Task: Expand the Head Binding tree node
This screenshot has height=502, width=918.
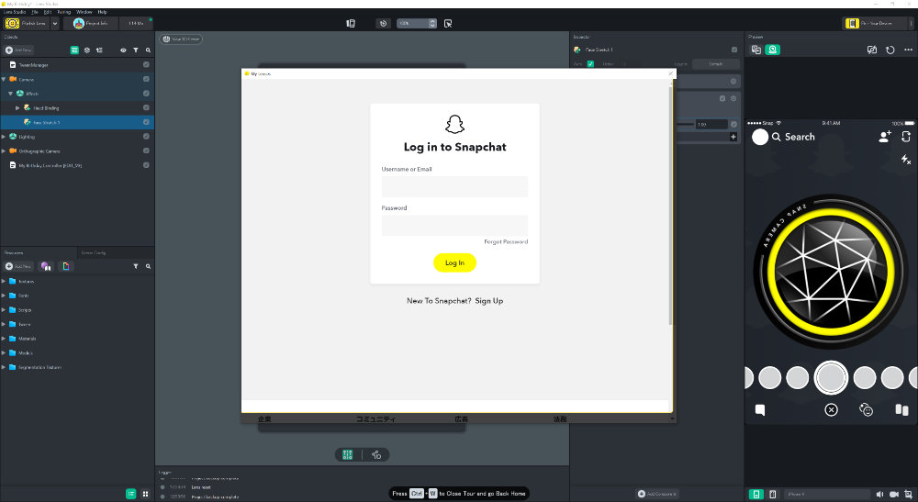Action: (17, 107)
